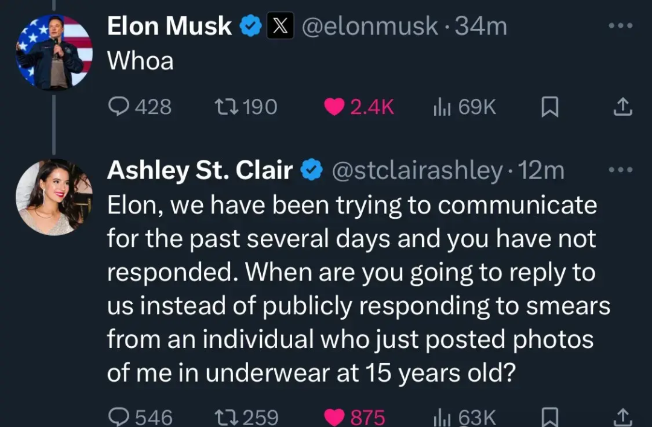This screenshot has height=427, width=652.
Task: Open the @stclairashley handle link
Action: (417, 170)
